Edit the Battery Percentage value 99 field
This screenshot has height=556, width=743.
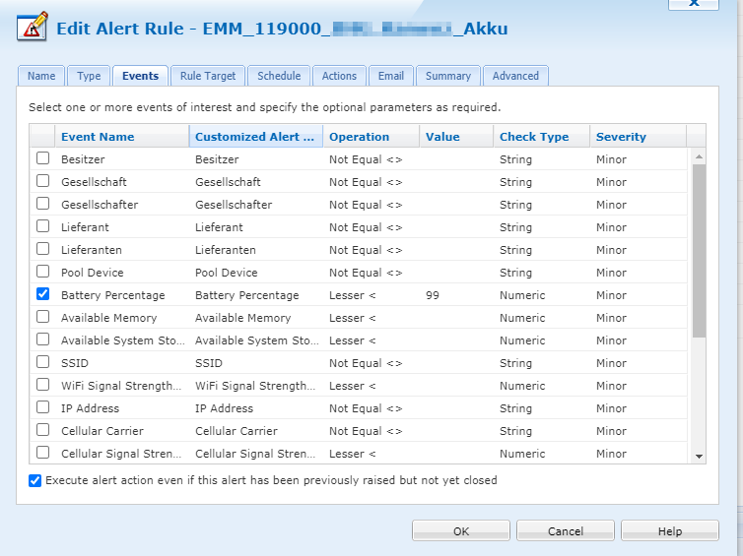453,295
